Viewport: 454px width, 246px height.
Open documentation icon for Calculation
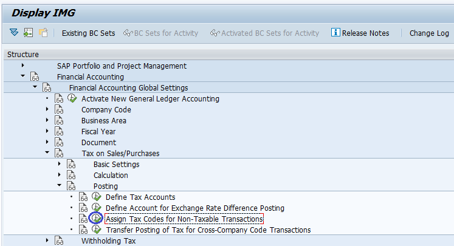point(71,176)
